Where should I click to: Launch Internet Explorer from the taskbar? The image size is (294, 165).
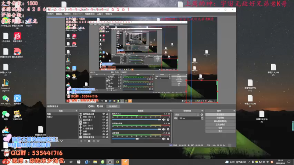pos(87,162)
